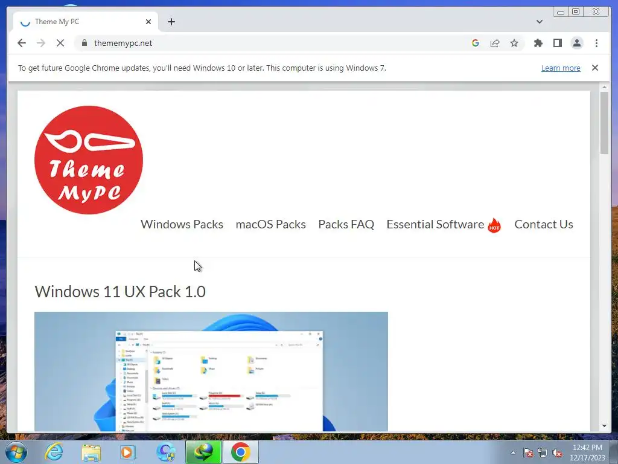
Task: Click the muted volume tray icon
Action: [x=557, y=453]
